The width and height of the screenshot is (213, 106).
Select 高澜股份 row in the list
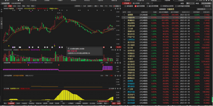click(167, 20)
